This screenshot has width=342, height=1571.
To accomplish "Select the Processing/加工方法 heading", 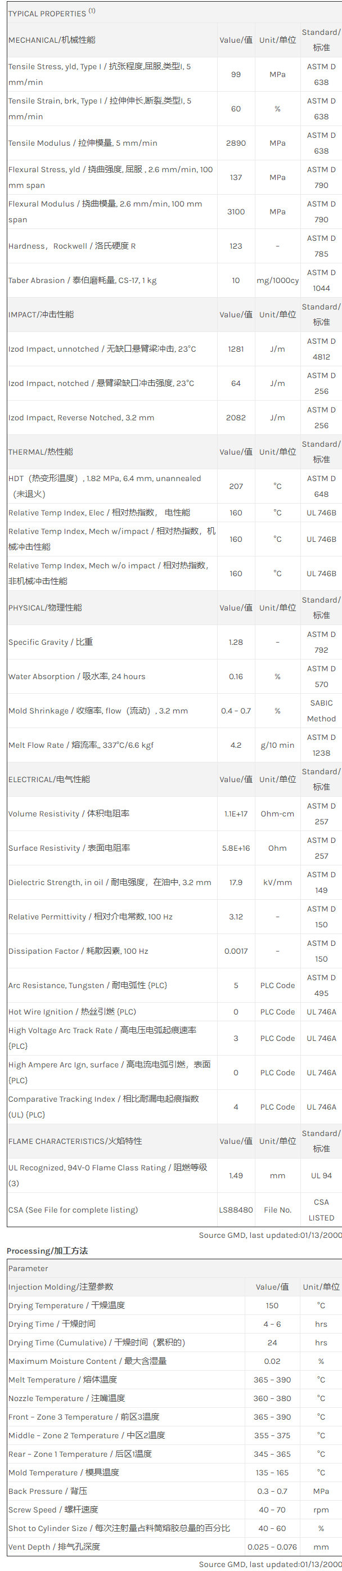I will [x=48, y=1251].
